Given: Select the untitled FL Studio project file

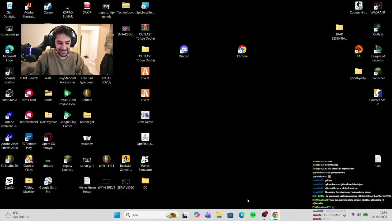Looking at the screenshot, I should pos(87,95).
